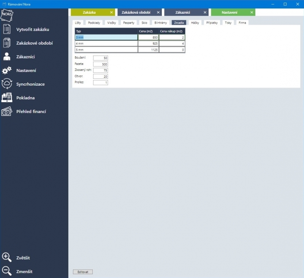The width and height of the screenshot is (304, 278).
Task: Click the Zakázkové období icon in sidebar
Action: pos(7,43)
